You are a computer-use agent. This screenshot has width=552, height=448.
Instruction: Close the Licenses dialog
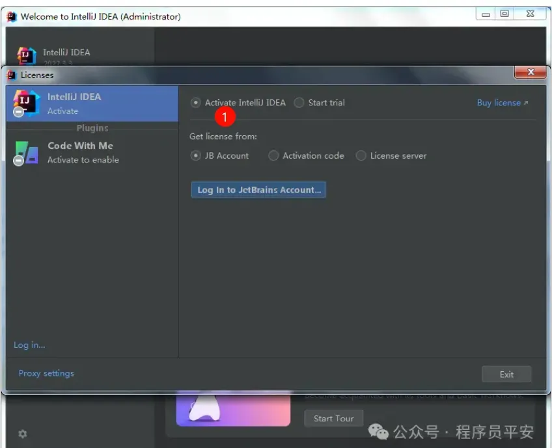(x=531, y=72)
